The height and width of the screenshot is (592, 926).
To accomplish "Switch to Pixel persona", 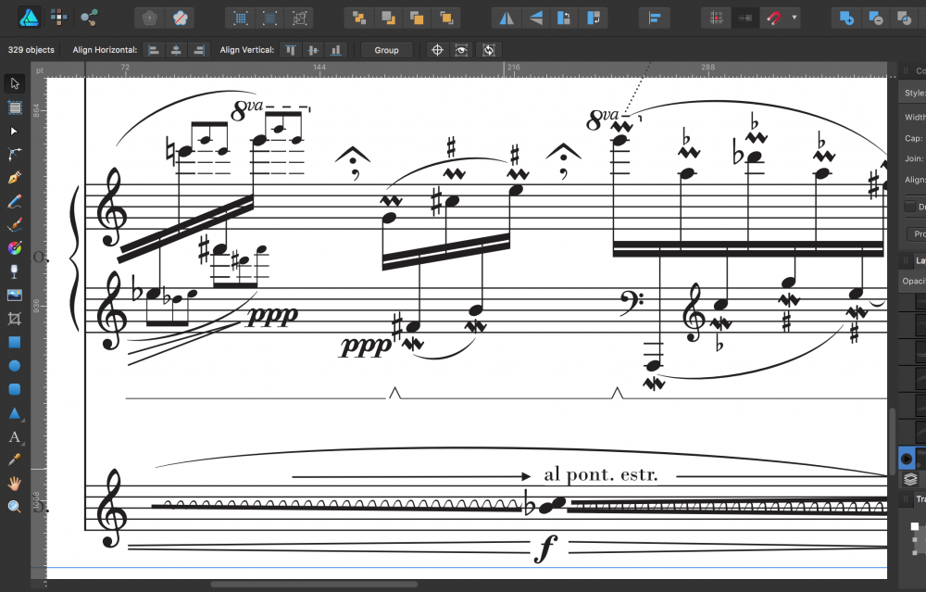I will click(x=58, y=18).
